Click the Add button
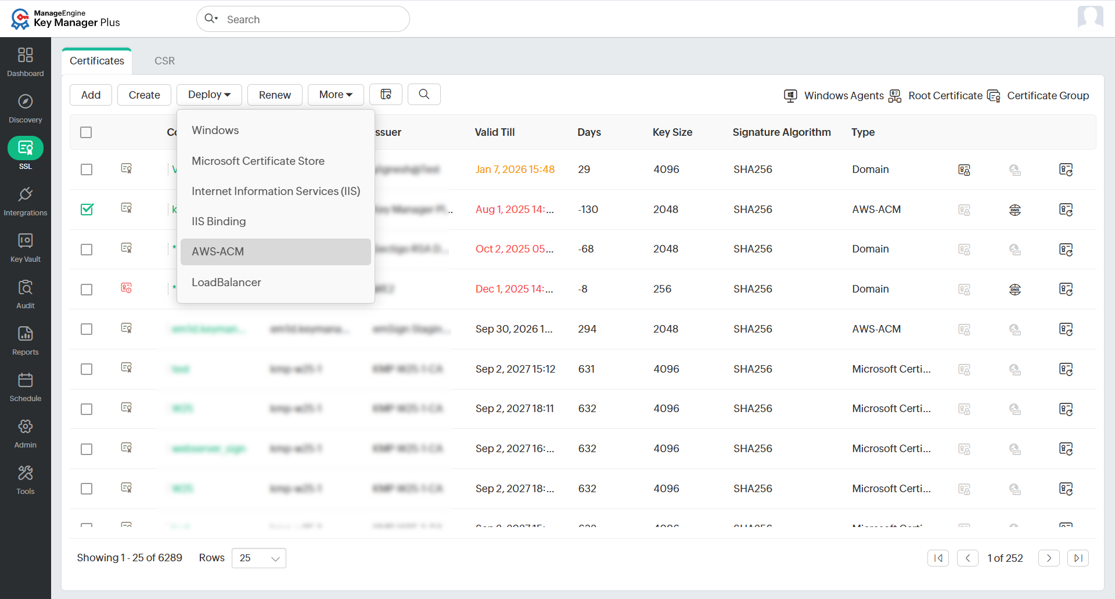 (91, 95)
